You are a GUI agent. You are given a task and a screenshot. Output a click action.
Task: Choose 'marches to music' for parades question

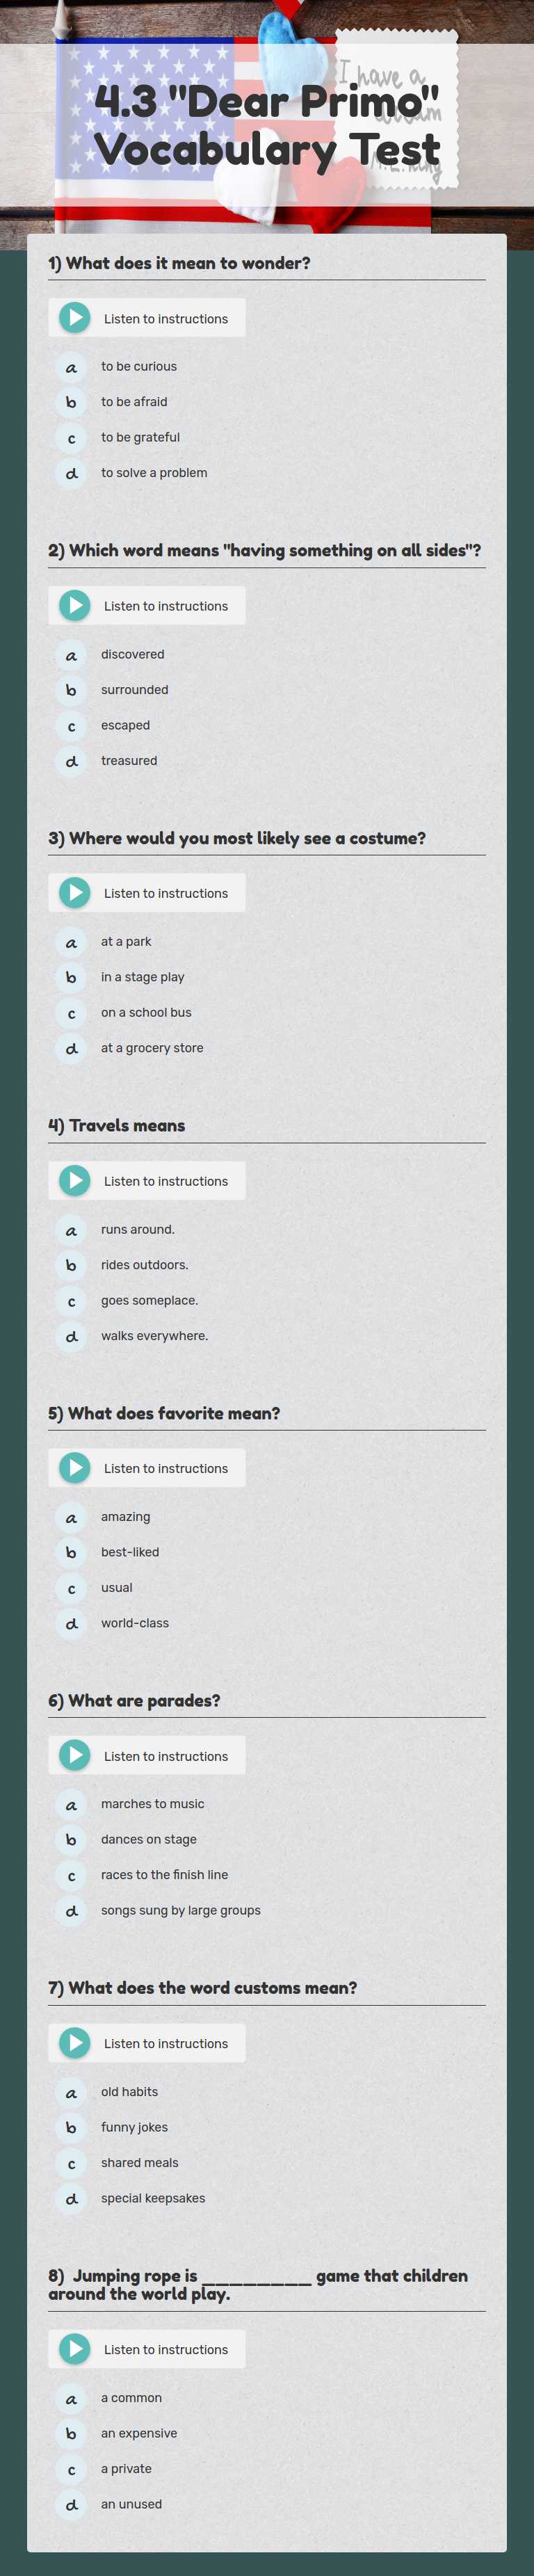point(152,1803)
